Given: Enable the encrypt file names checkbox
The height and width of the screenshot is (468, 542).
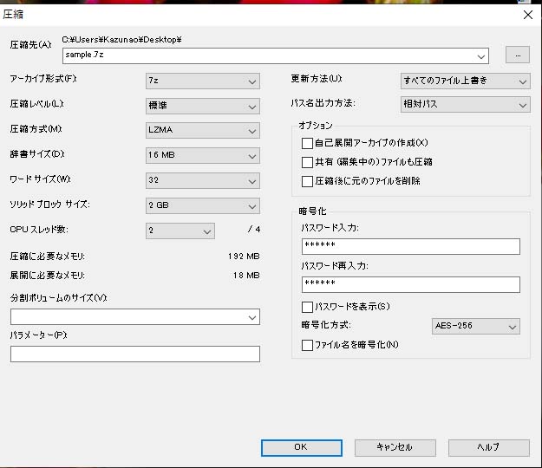Looking at the screenshot, I should point(307,345).
